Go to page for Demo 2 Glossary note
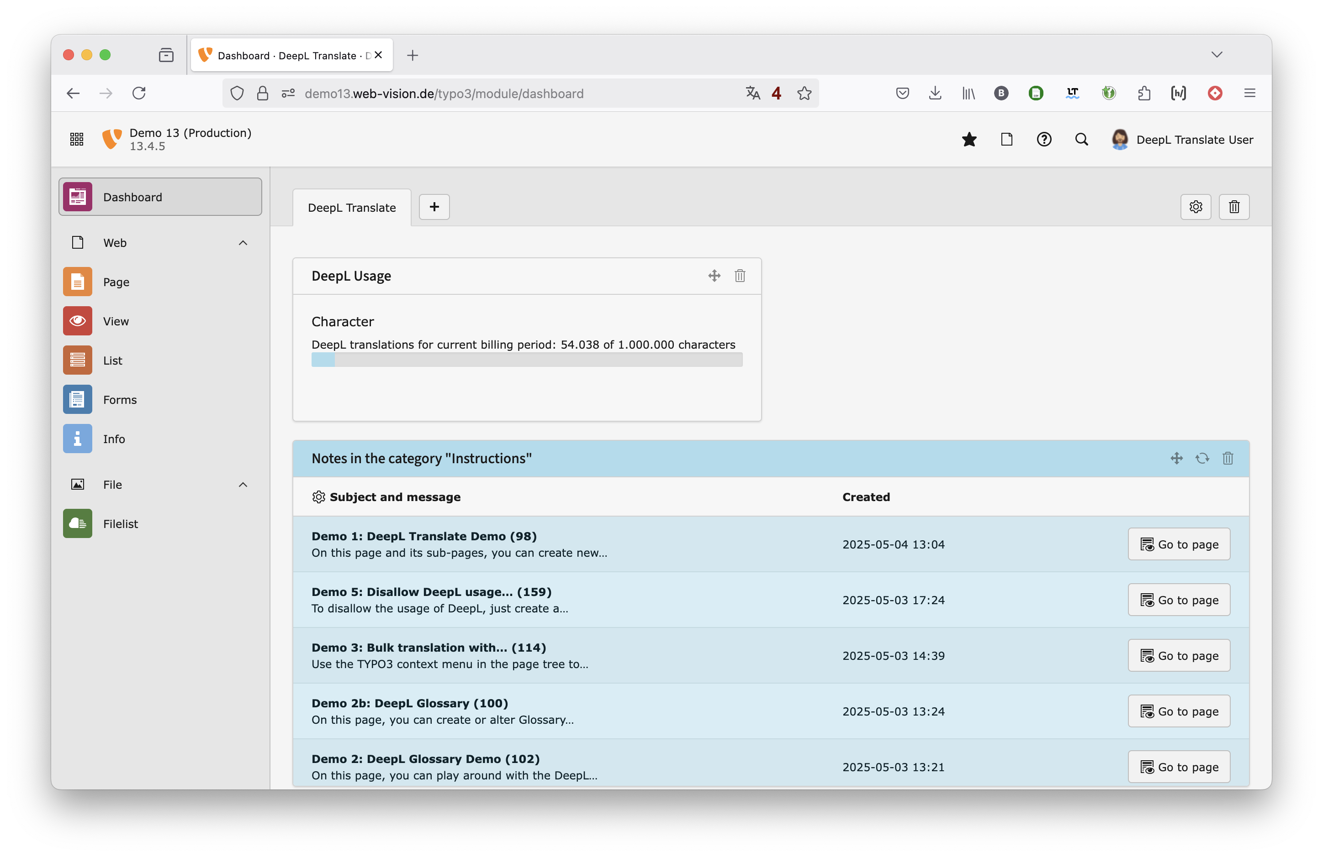Image resolution: width=1323 pixels, height=857 pixels. tap(1179, 767)
